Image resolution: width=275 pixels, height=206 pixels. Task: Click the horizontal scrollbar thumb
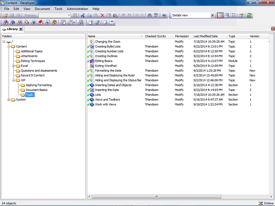point(156,197)
